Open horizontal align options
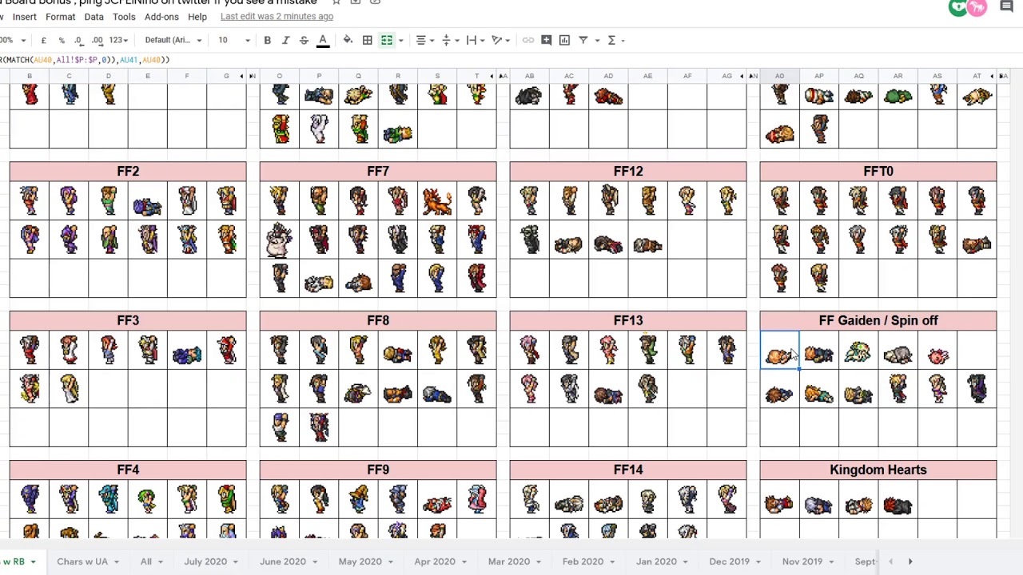The width and height of the screenshot is (1023, 575). pos(425,40)
